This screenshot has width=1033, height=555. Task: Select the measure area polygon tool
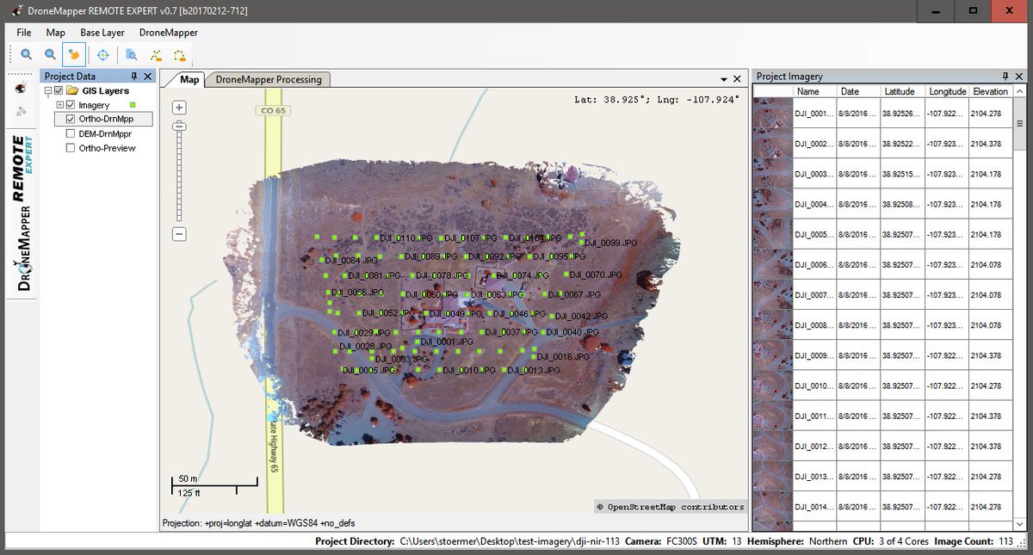tap(180, 54)
